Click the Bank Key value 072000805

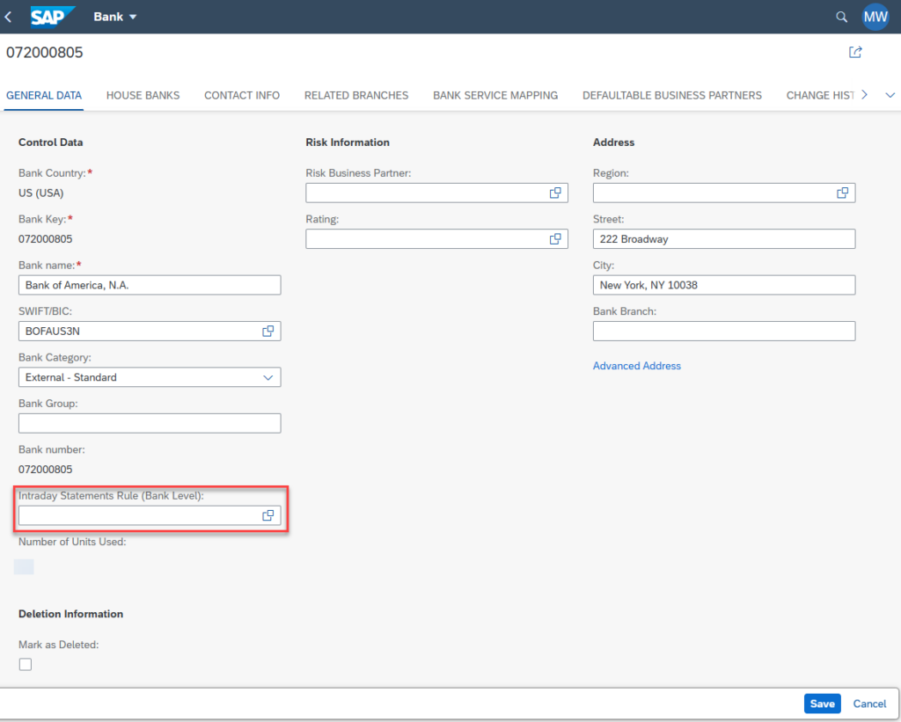[46, 239]
